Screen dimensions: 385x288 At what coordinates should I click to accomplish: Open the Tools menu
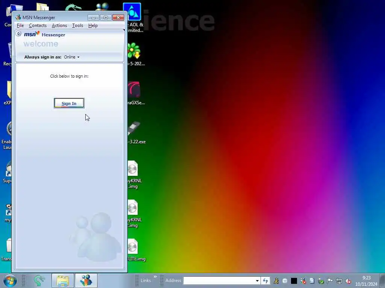point(77,25)
